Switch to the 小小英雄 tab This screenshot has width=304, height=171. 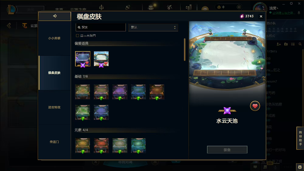(54, 38)
